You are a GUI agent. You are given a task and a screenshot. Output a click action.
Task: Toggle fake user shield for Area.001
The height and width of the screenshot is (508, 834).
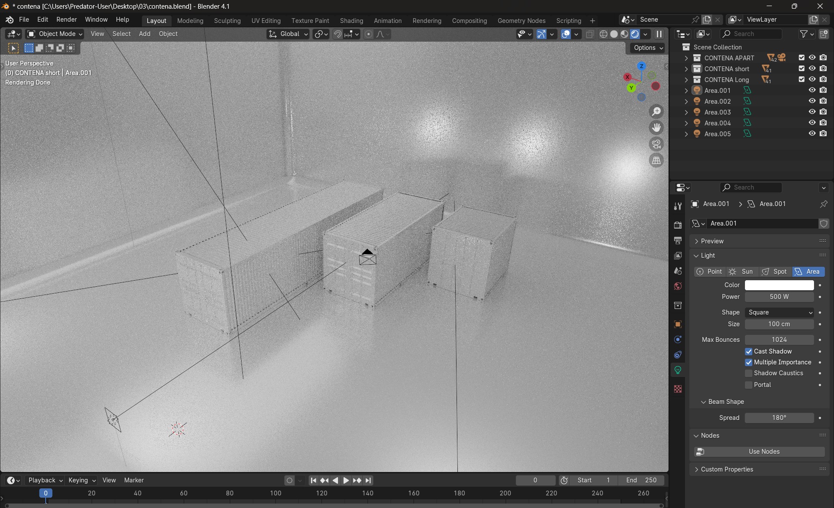pos(824,223)
